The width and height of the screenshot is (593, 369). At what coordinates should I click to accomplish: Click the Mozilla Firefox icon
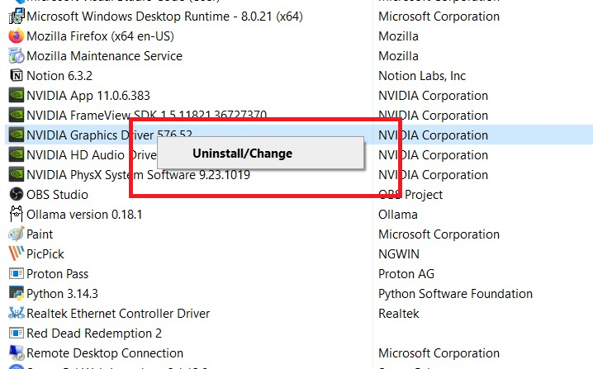pos(17,36)
